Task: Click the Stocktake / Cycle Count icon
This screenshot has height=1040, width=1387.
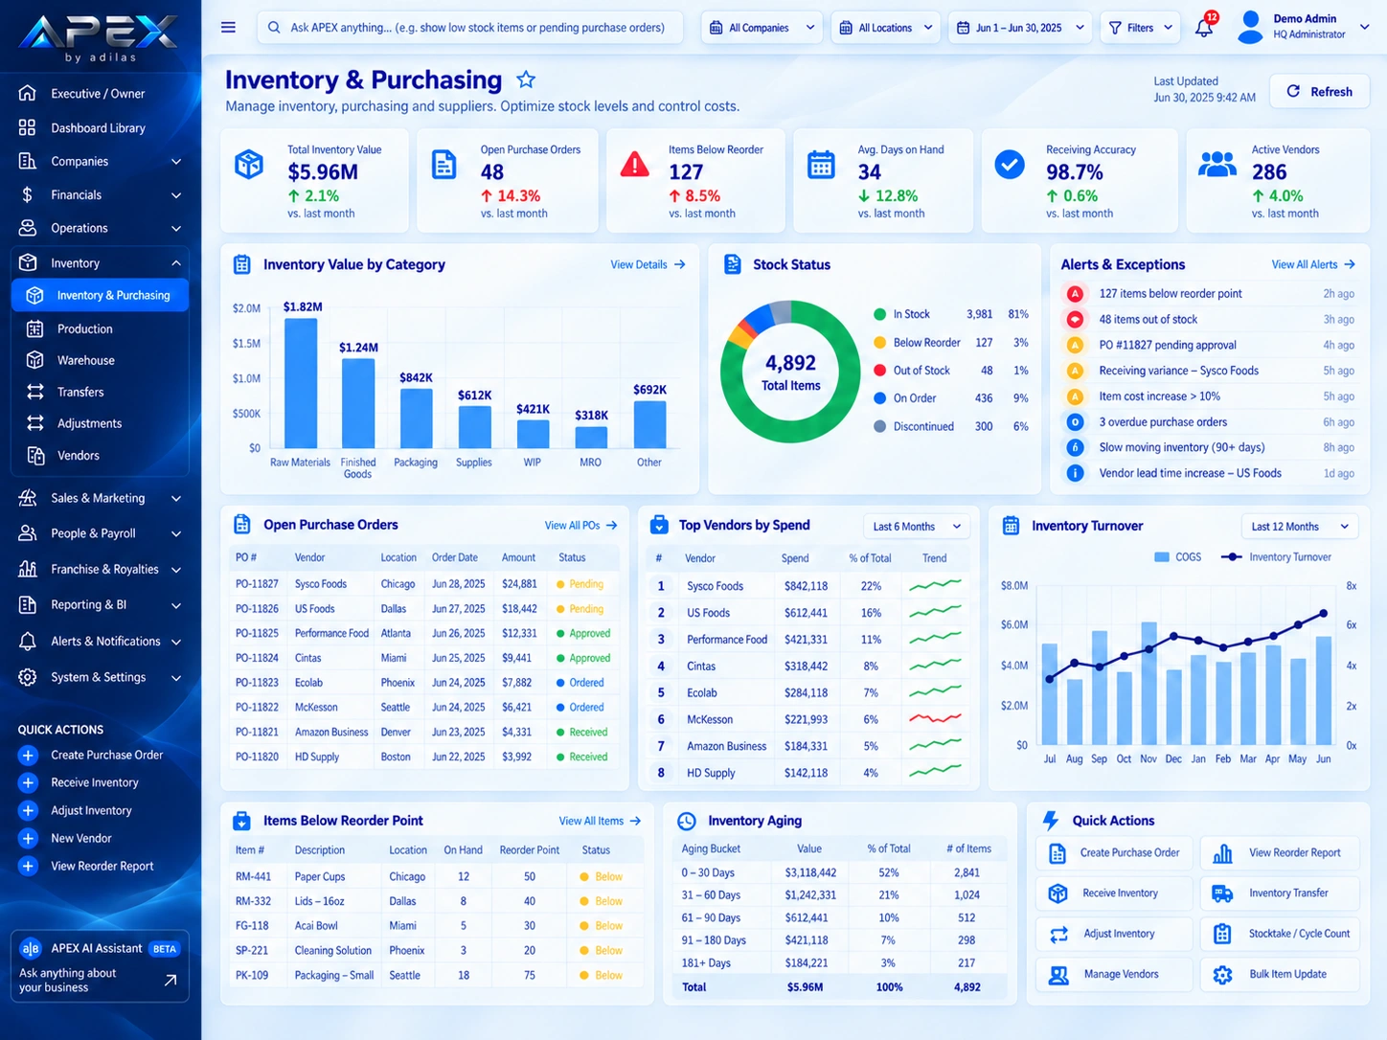Action: pyautogui.click(x=1222, y=934)
